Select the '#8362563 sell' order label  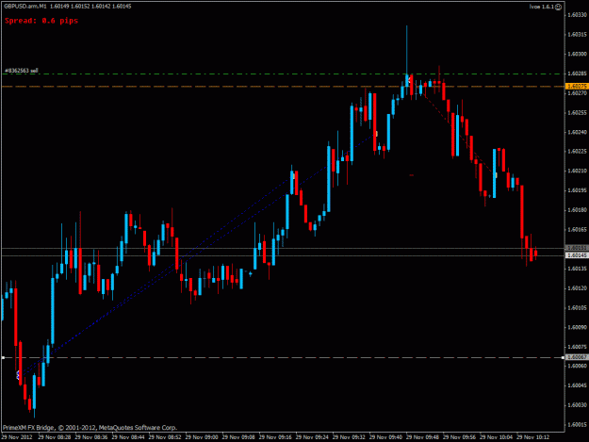22,71
